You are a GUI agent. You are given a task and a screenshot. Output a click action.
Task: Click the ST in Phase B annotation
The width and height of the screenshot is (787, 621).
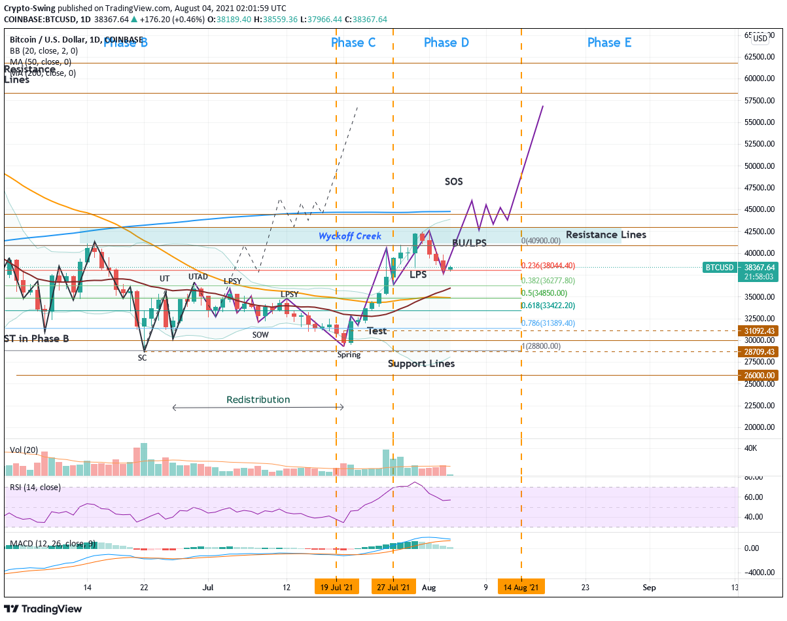coord(37,338)
